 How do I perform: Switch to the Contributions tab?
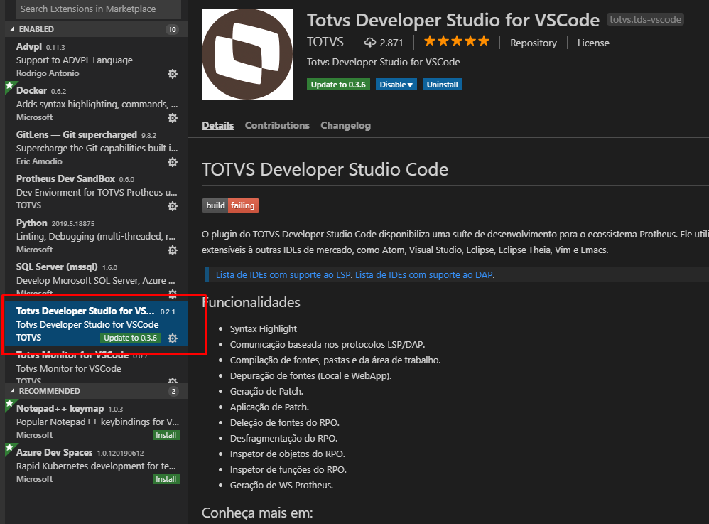click(x=277, y=125)
